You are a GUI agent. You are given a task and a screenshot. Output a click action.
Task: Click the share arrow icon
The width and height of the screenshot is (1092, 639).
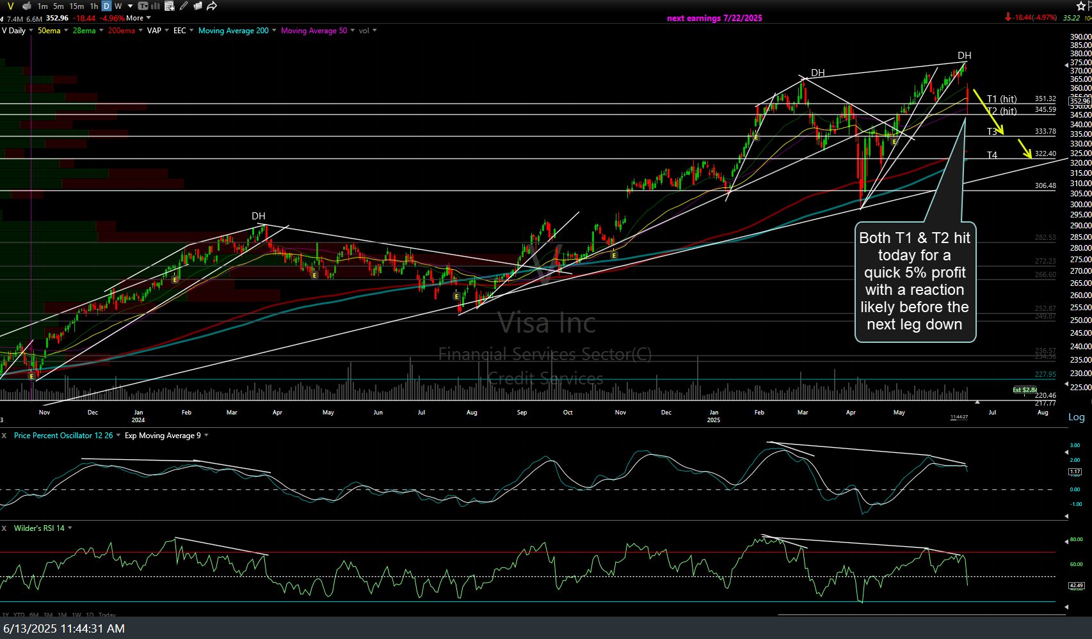[212, 6]
